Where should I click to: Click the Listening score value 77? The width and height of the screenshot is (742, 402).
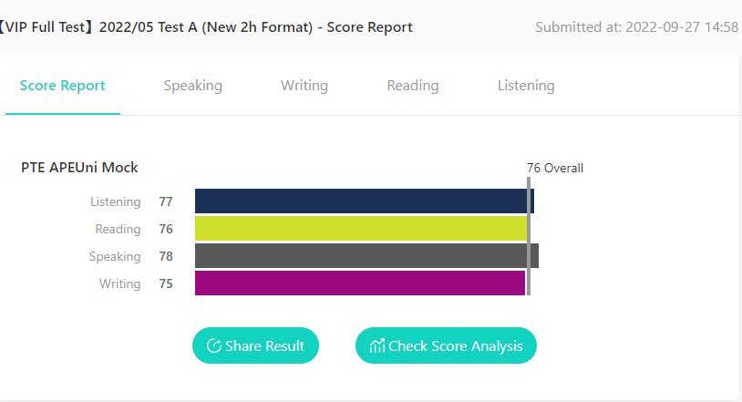coord(166,201)
